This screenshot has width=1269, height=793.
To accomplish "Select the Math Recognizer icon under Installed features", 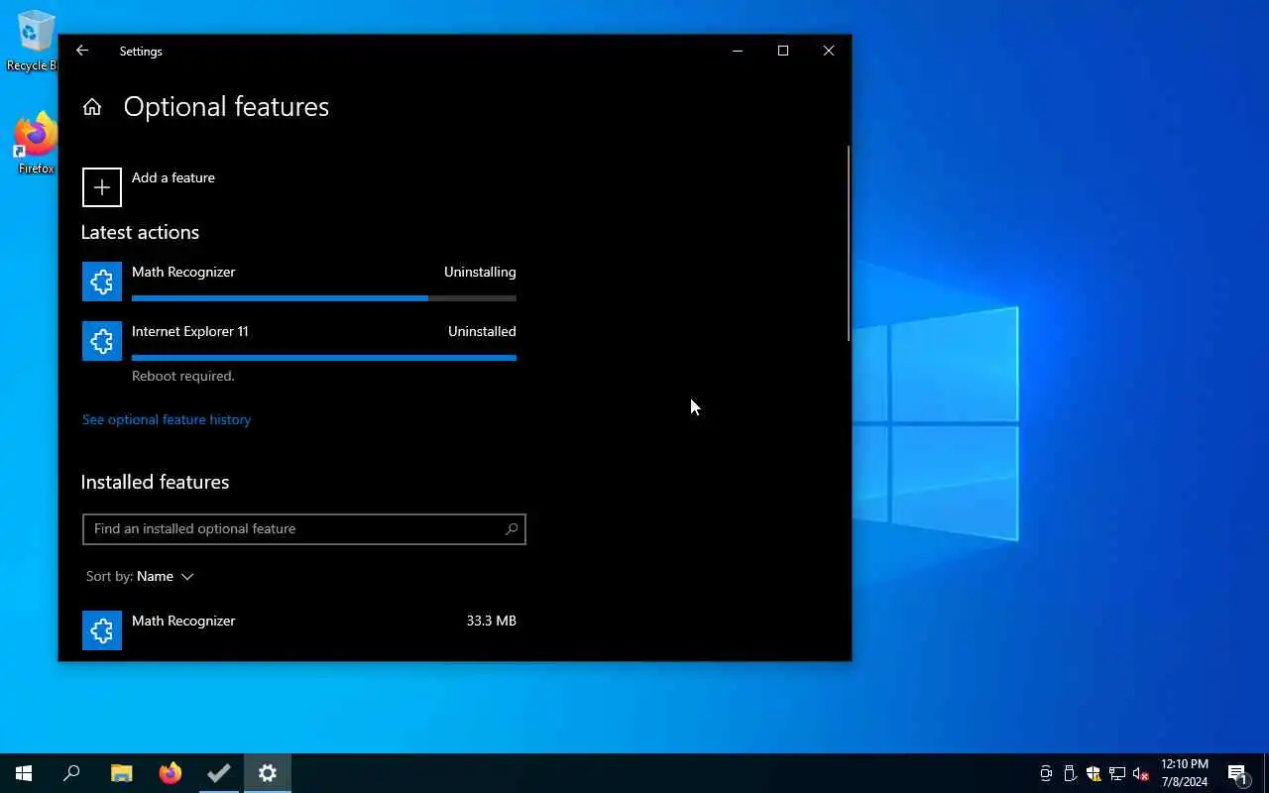I will click(102, 630).
